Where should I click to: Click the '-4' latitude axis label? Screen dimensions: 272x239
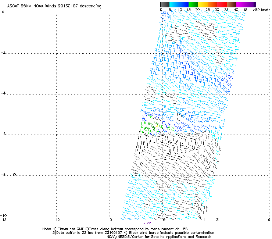[x=3, y=93]
